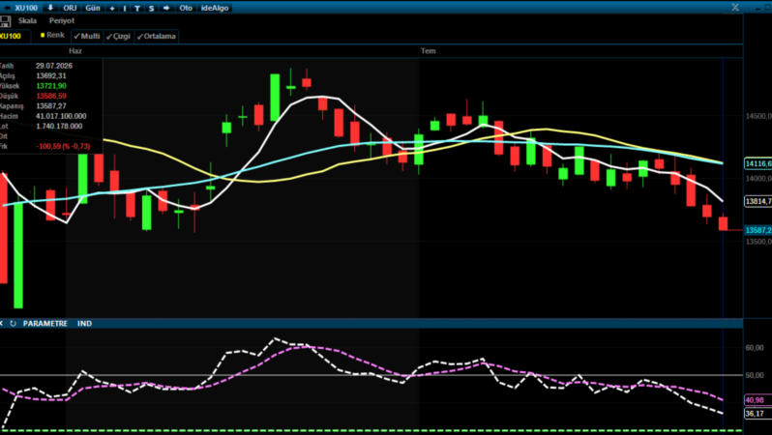Open the Skala menu
The height and width of the screenshot is (435, 772).
(x=27, y=20)
